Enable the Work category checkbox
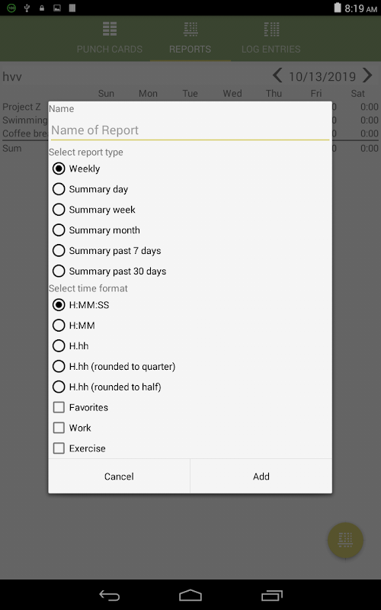Image resolution: width=381 pixels, height=610 pixels. pyautogui.click(x=59, y=428)
